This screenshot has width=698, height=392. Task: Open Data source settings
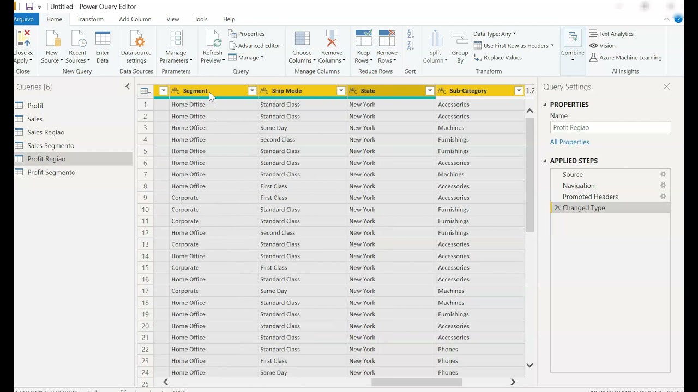click(x=136, y=39)
